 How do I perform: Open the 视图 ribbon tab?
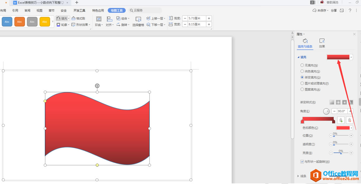[x=39, y=10]
